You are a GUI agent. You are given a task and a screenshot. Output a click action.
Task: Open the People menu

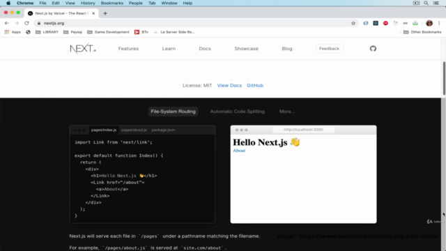click(135, 3)
